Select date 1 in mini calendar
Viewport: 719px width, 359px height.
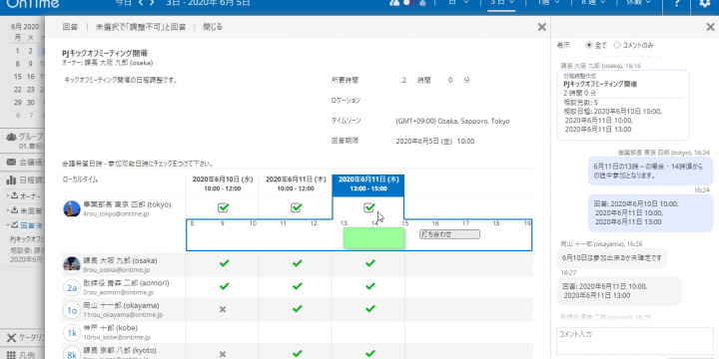tap(17, 51)
